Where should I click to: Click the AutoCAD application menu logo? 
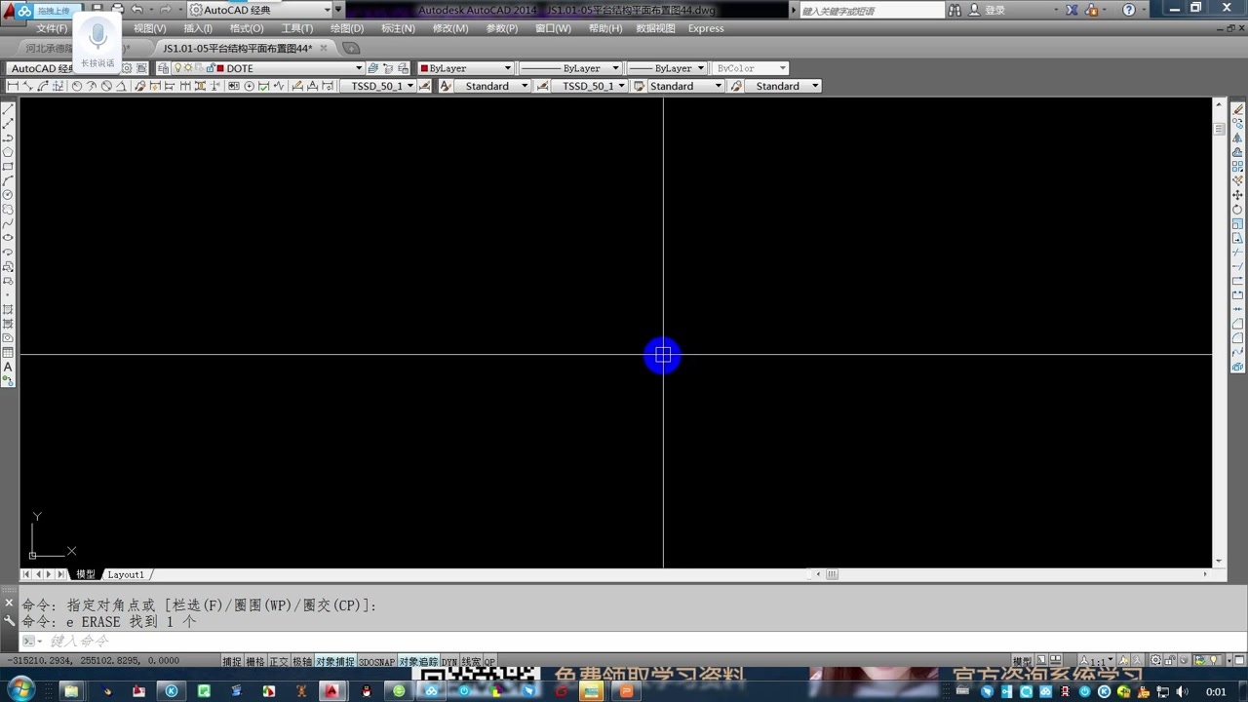(x=11, y=11)
